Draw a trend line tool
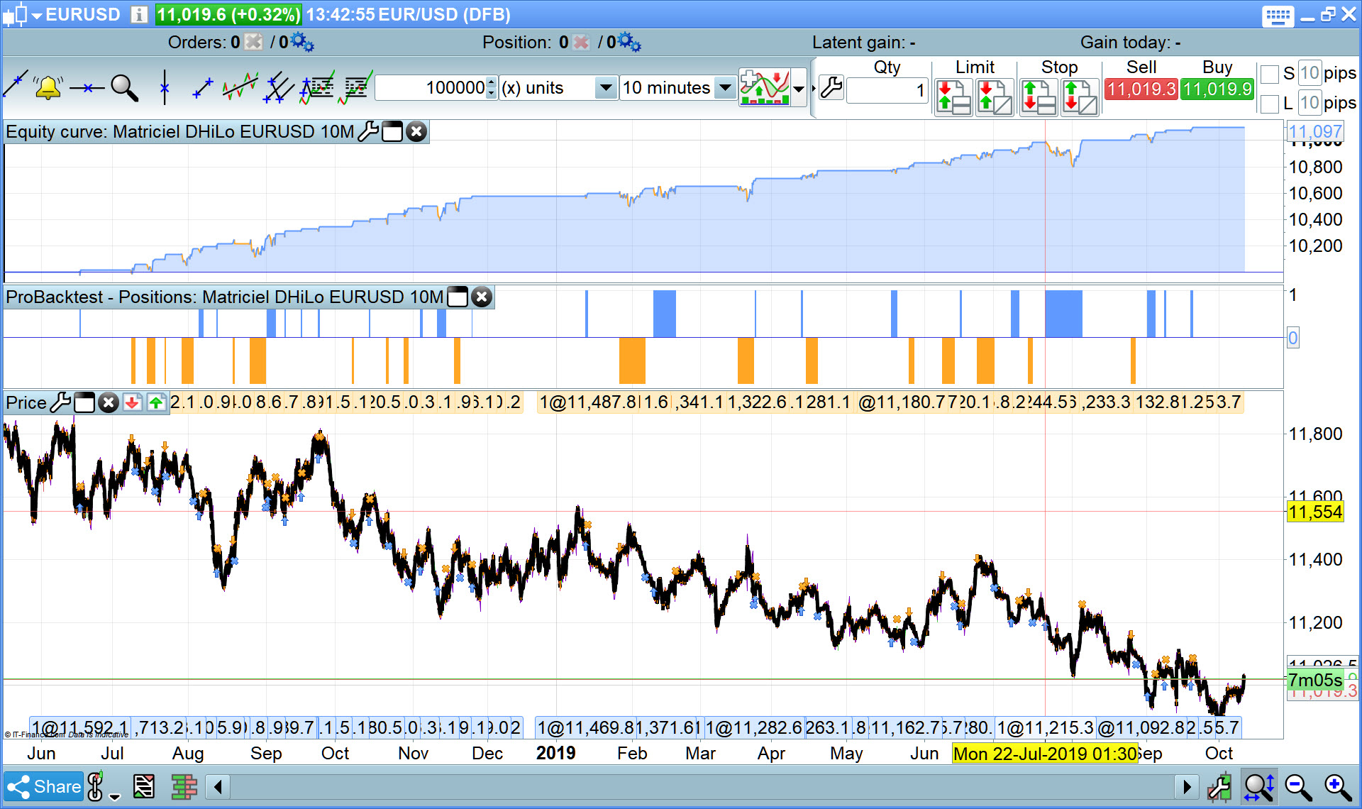 (x=16, y=85)
